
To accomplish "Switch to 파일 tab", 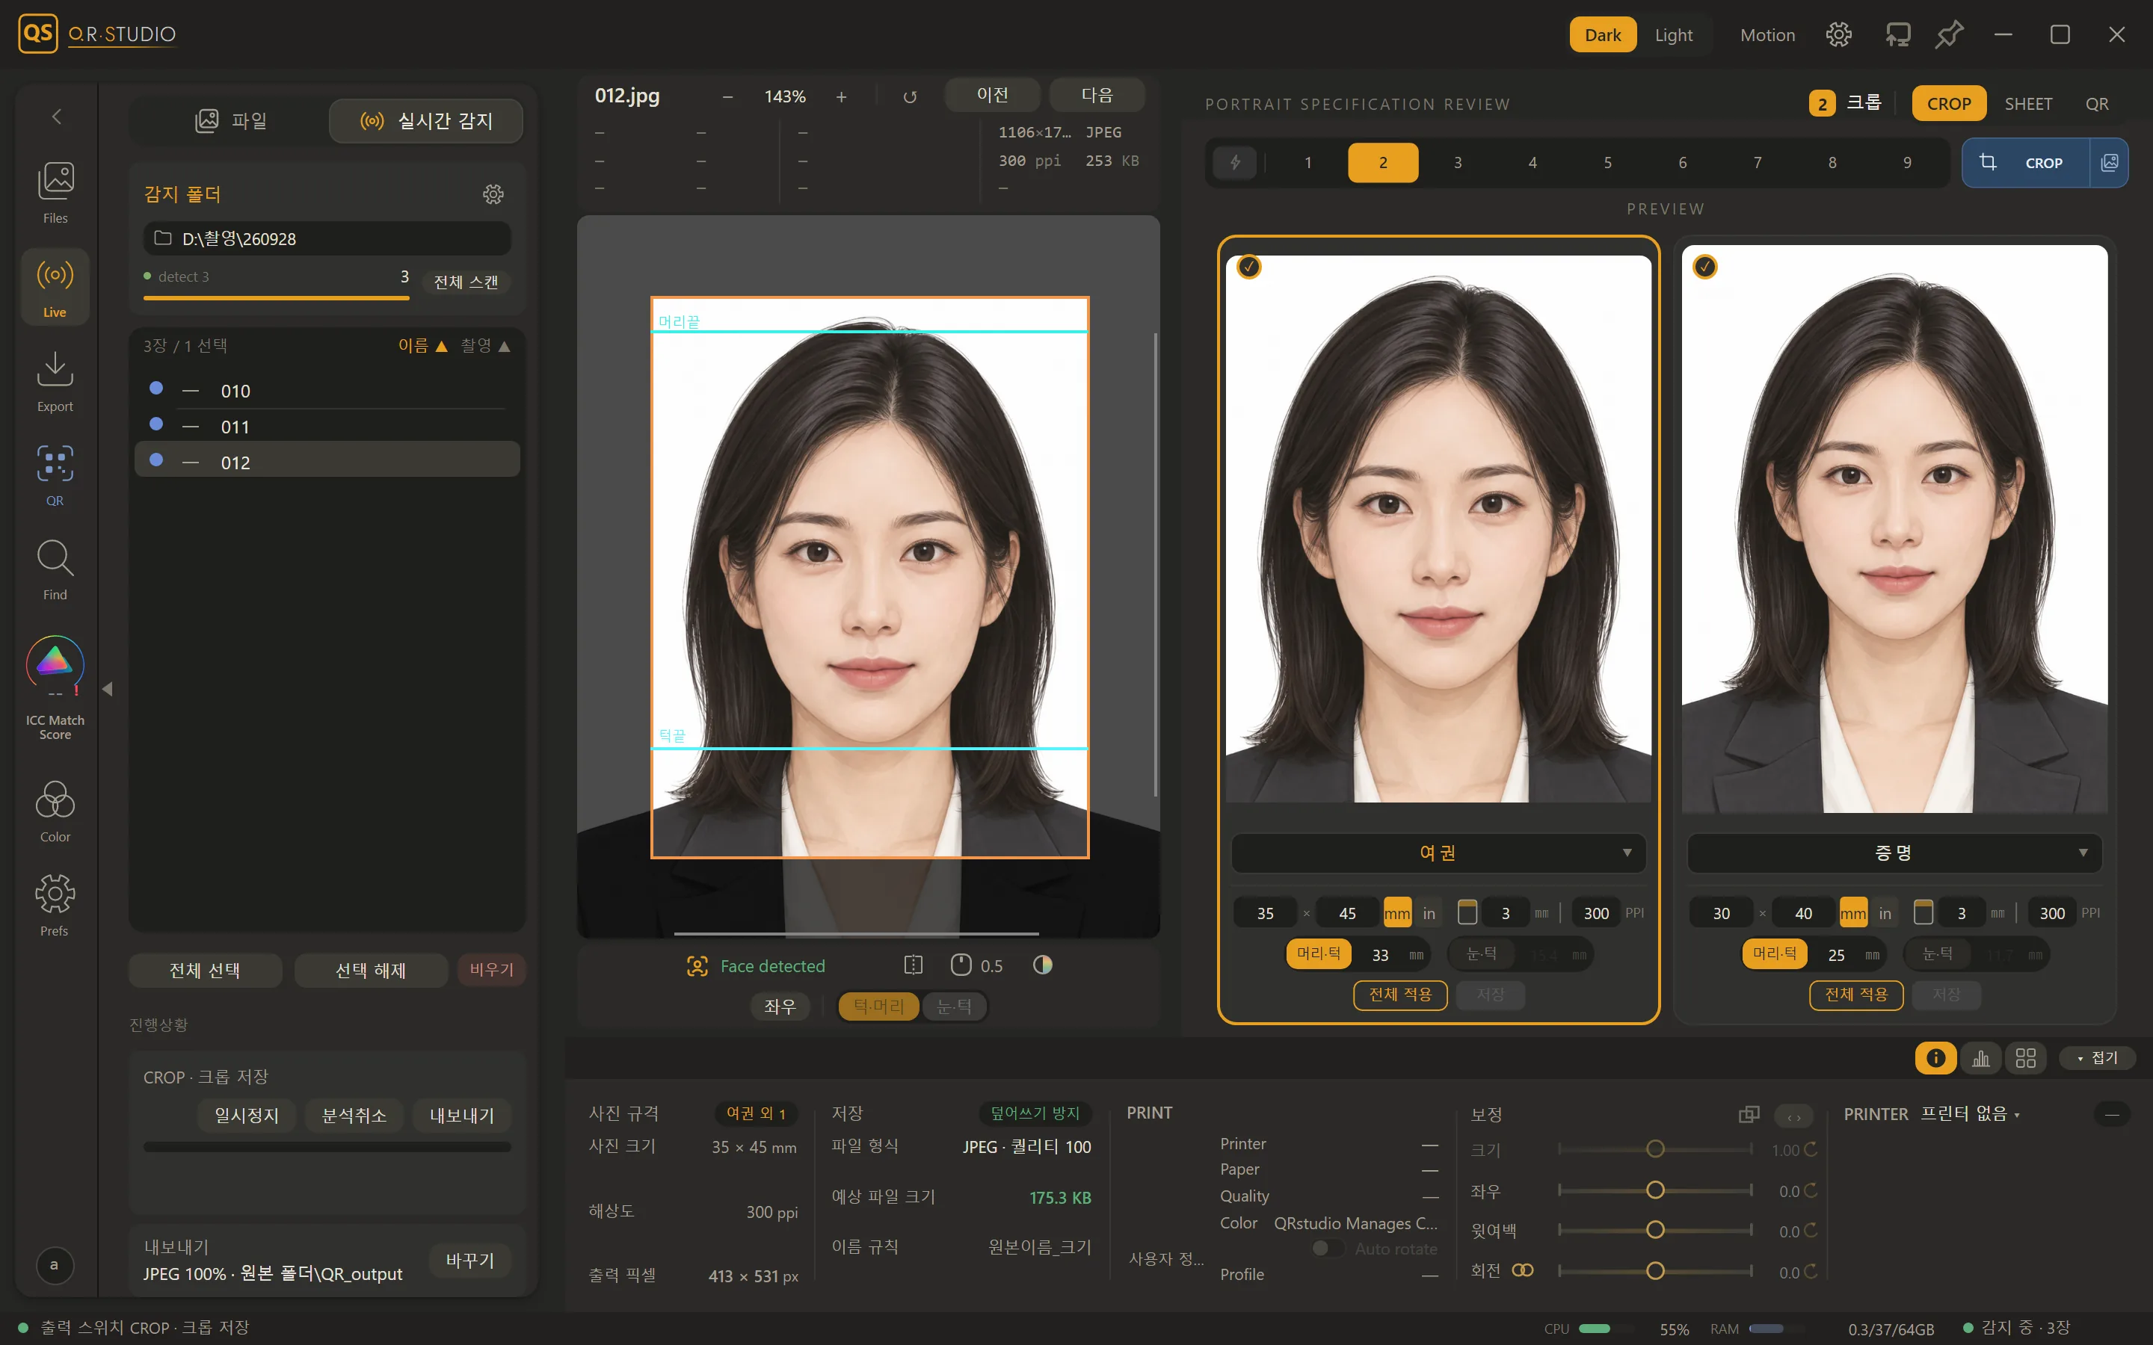I will tap(230, 120).
